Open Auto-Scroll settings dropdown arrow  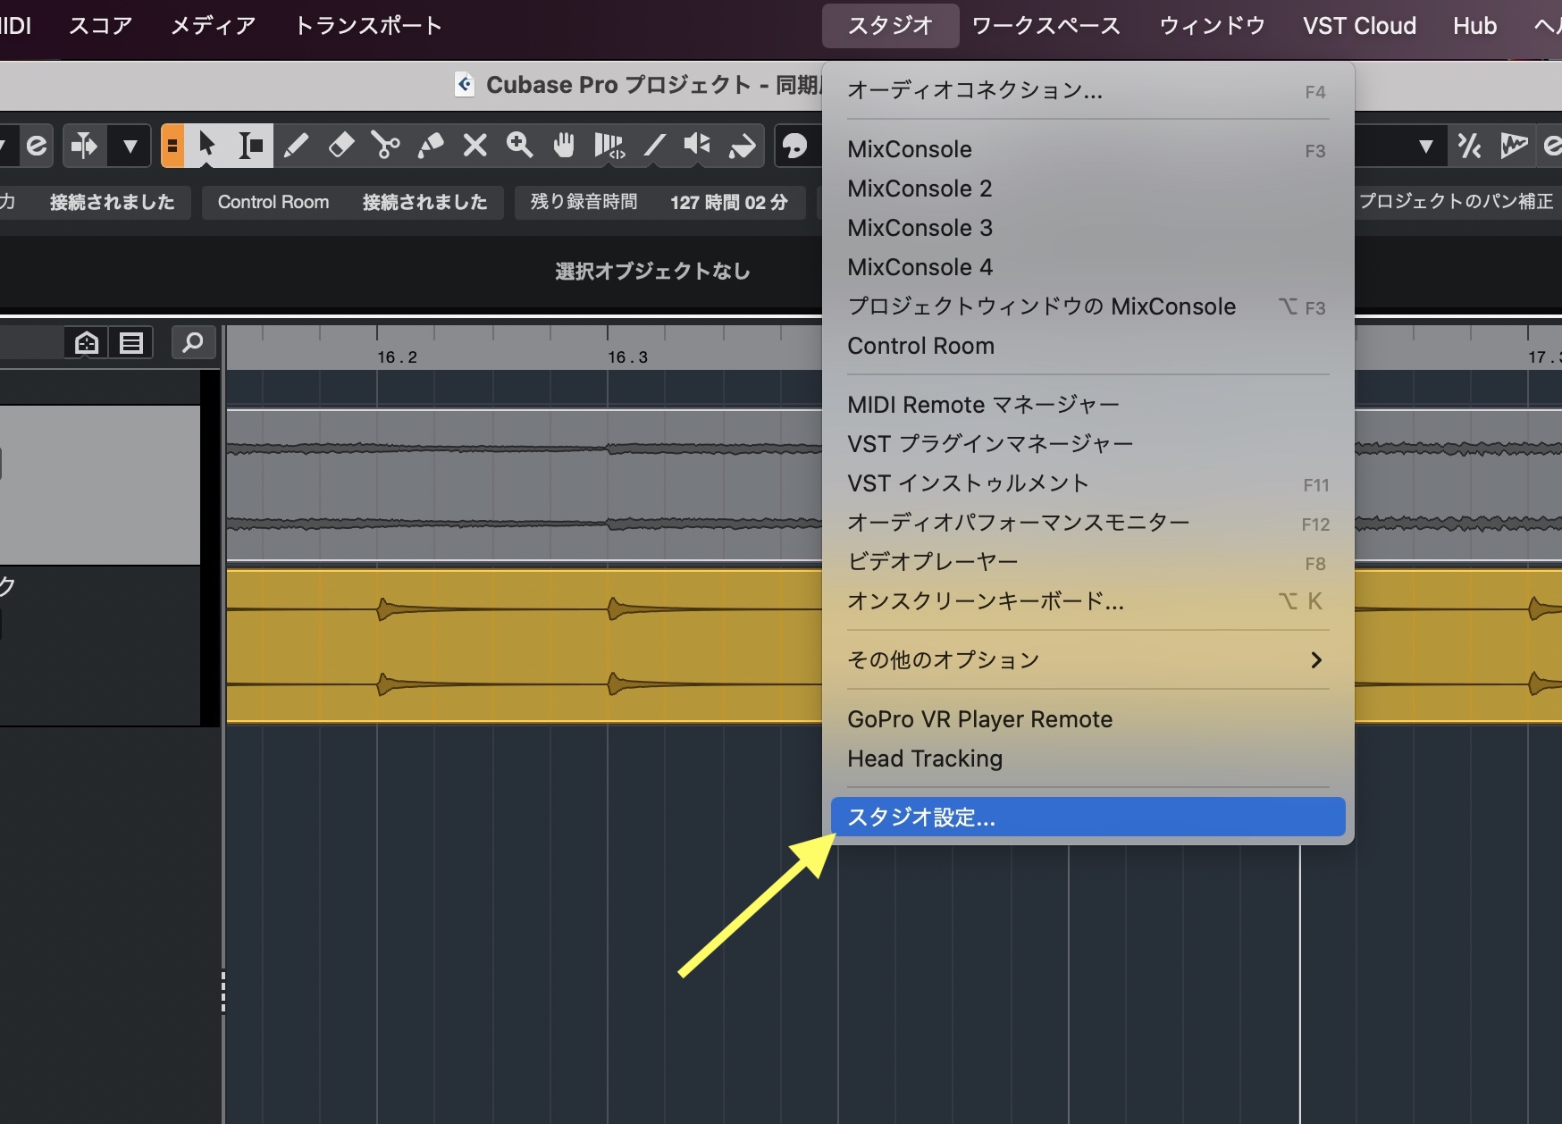(130, 145)
